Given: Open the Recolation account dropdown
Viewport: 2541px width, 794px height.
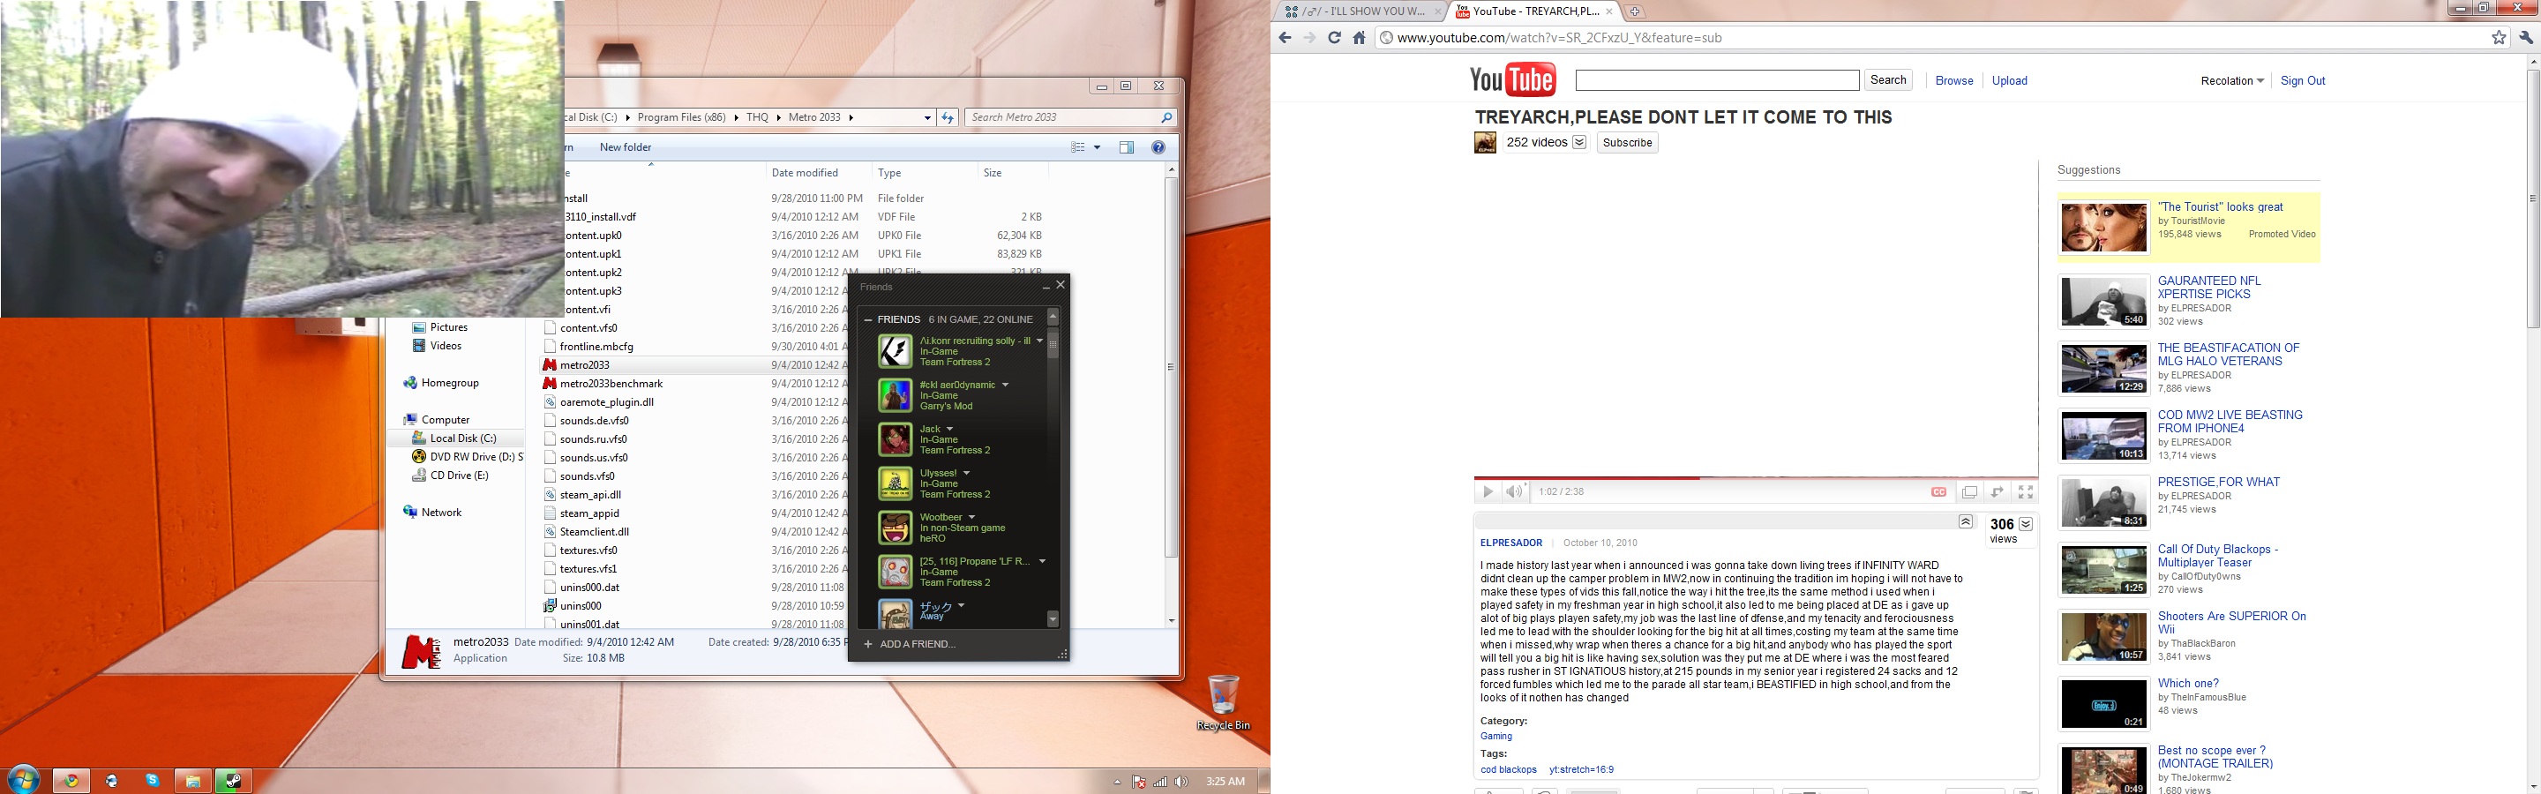Looking at the screenshot, I should point(2232,81).
